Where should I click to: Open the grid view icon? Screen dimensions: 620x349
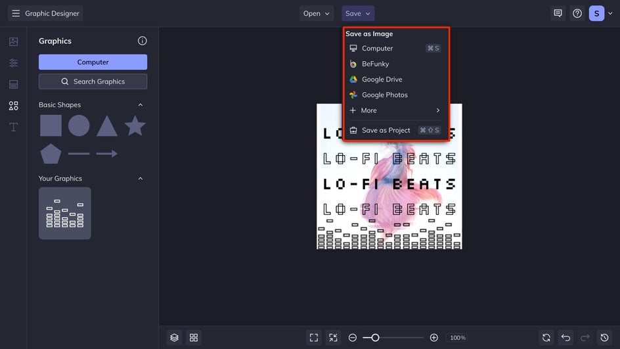coord(194,338)
